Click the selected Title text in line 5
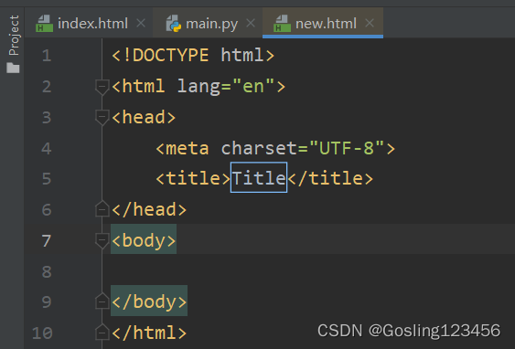 coord(259,177)
